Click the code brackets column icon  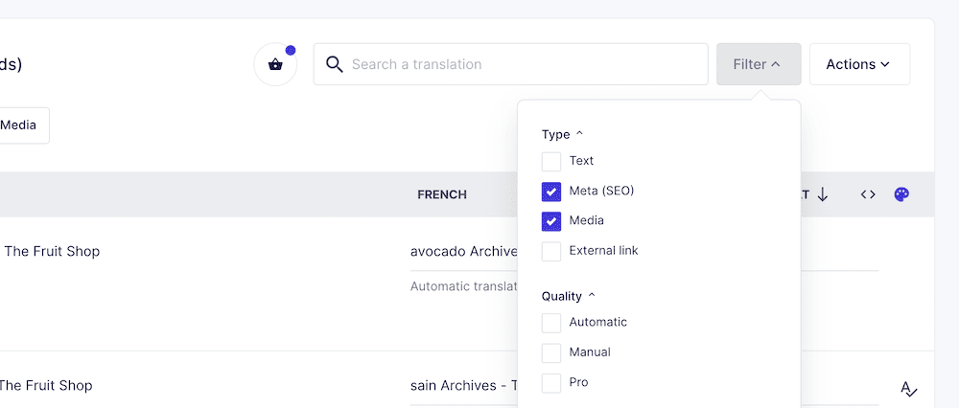868,194
